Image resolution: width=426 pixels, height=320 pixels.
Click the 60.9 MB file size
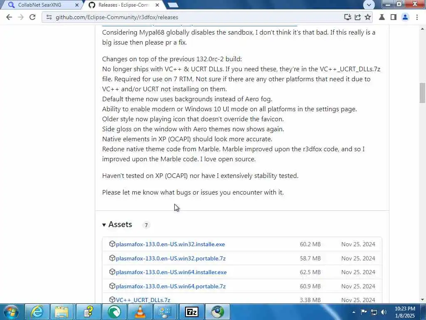click(310, 286)
